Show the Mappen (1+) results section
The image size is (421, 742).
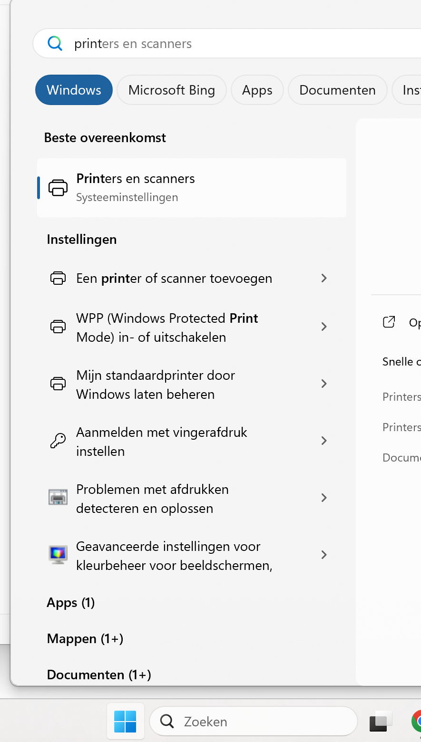click(x=85, y=639)
